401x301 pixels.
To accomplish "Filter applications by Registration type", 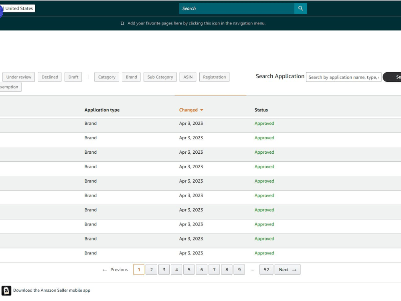I will 214,77.
